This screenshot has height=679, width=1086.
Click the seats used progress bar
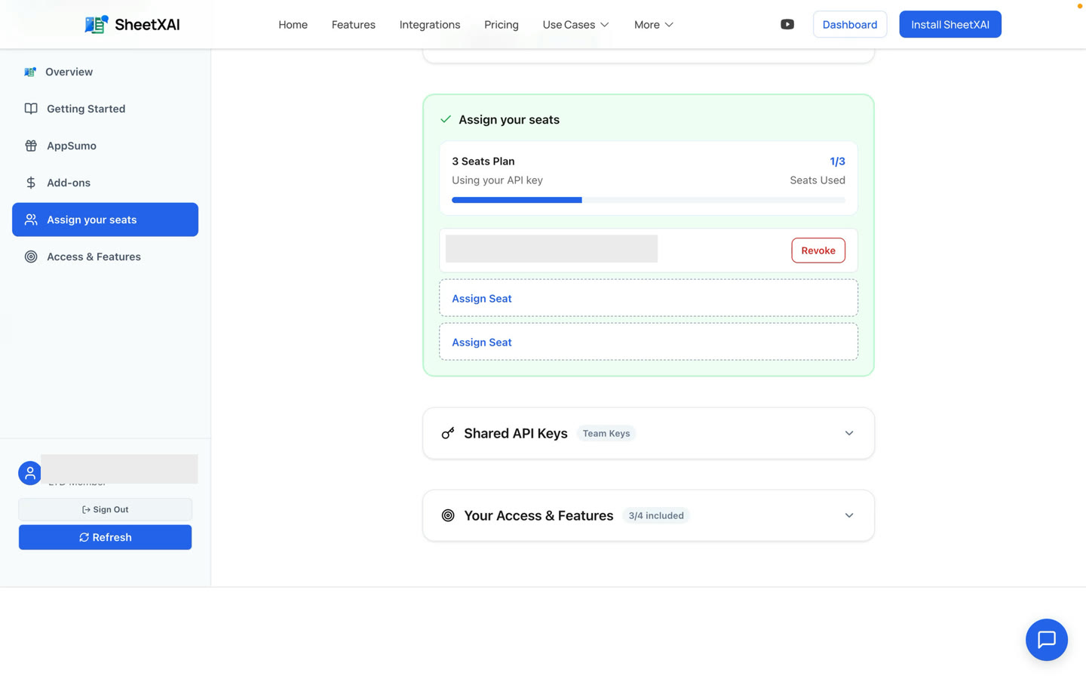pos(649,200)
